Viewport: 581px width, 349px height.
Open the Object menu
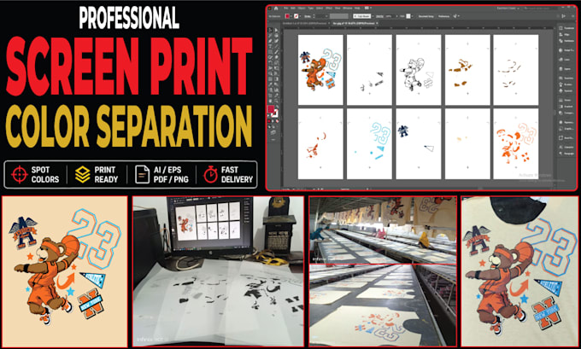tap(302, 9)
